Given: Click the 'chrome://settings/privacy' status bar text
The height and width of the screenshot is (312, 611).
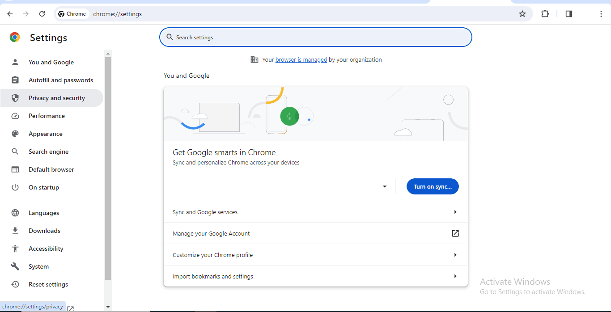Looking at the screenshot, I should click(33, 307).
